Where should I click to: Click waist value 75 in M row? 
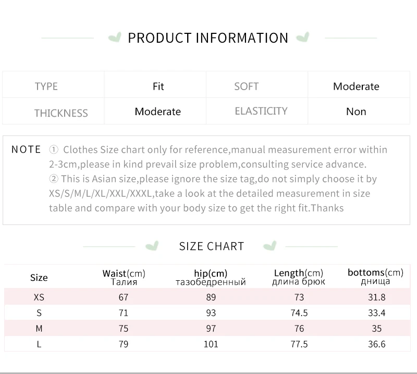point(123,329)
